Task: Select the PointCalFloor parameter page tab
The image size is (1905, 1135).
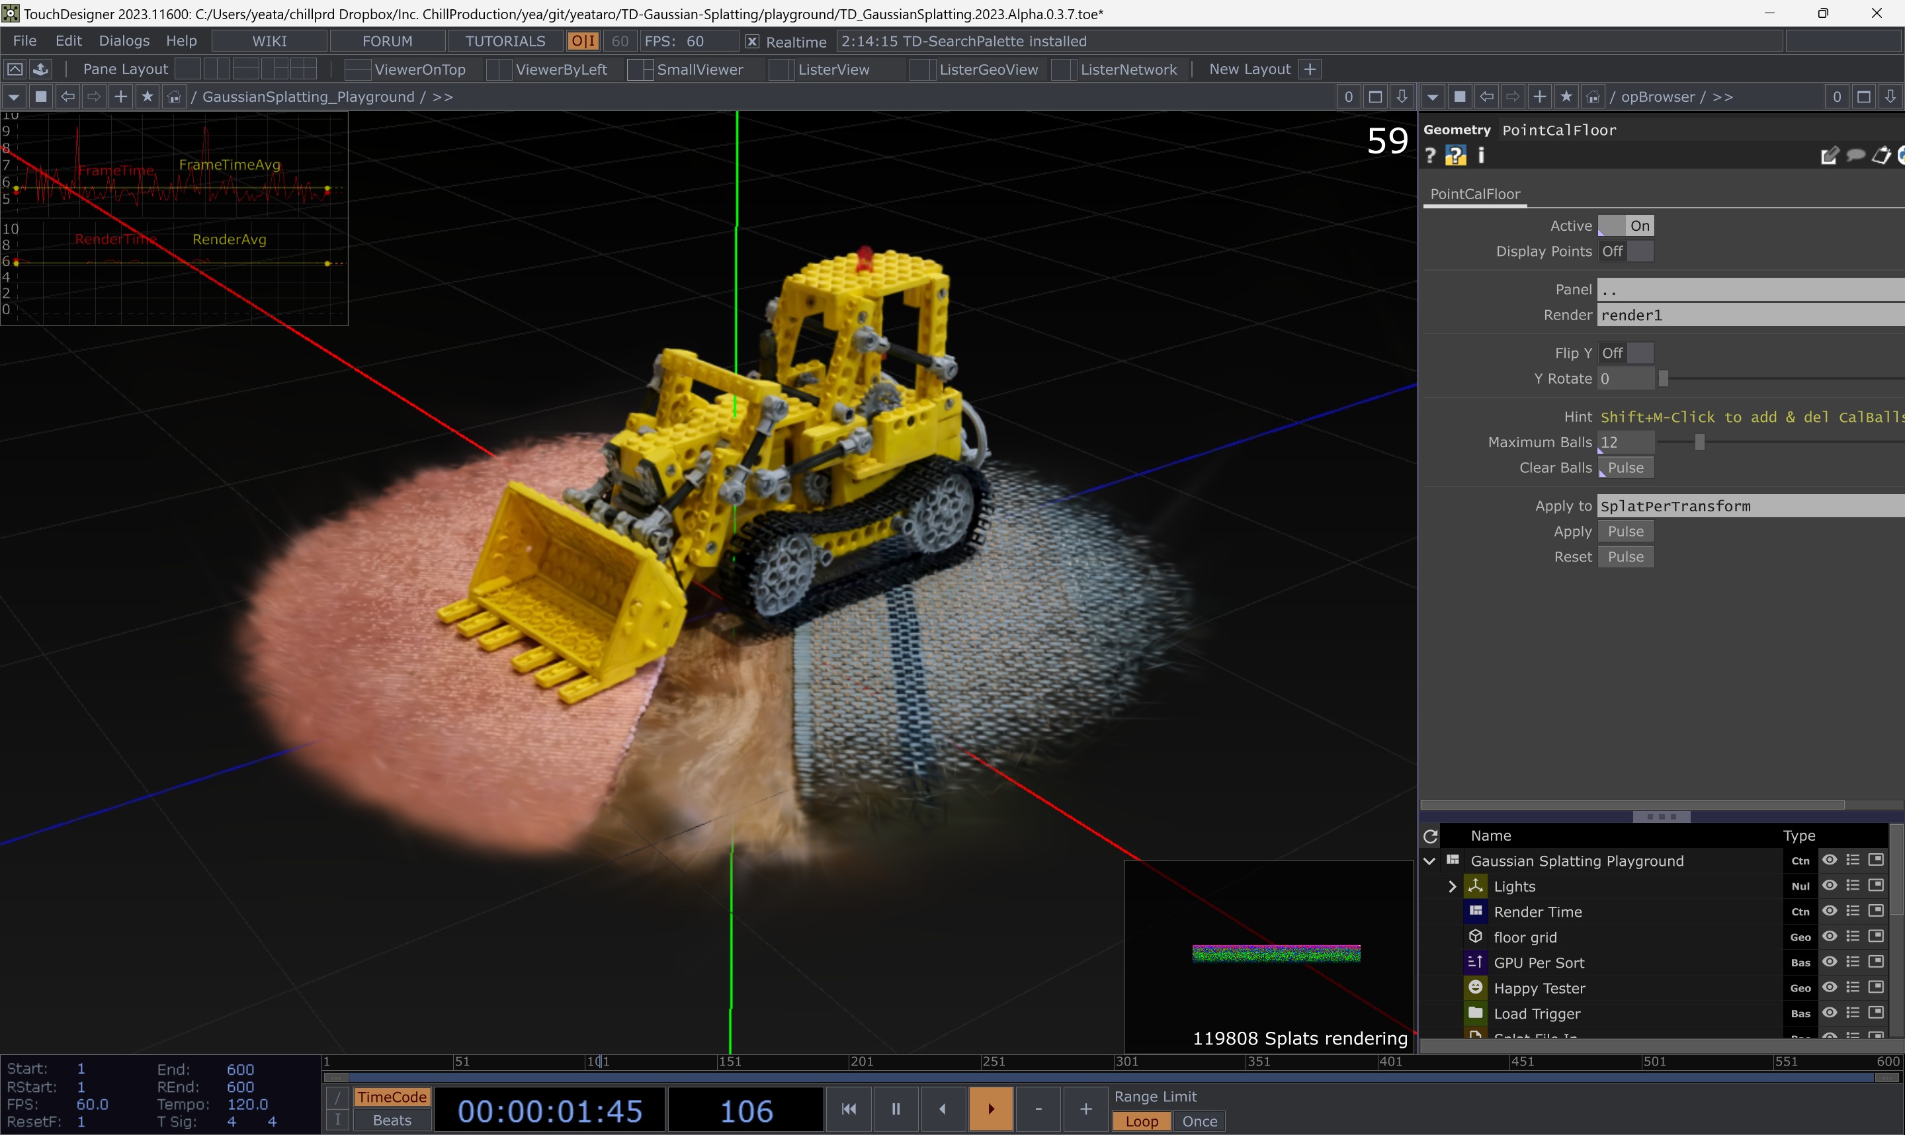Action: click(x=1474, y=194)
